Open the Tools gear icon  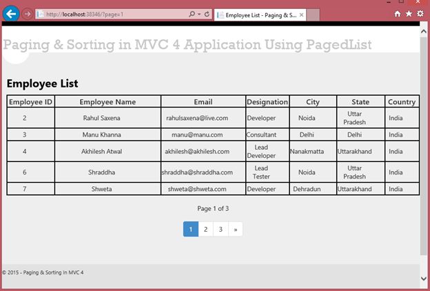coord(420,14)
